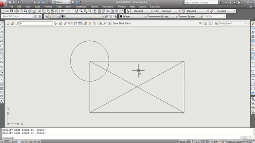Click the Parameters Manager fx icon
The image size is (255, 143).
tap(104, 23)
